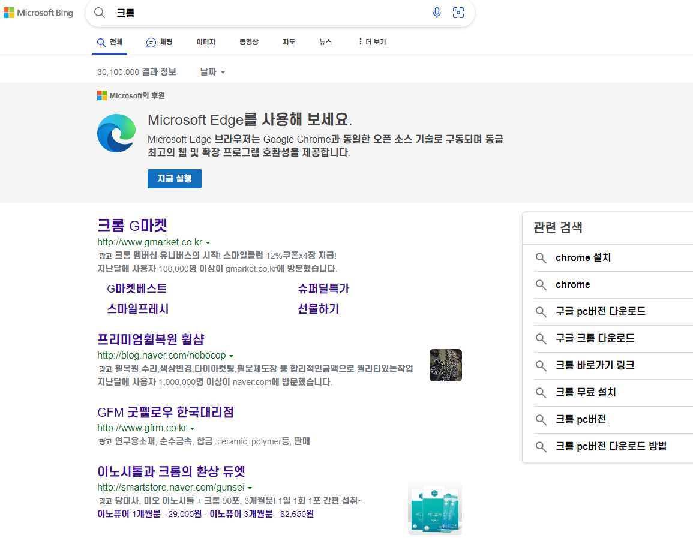Open 'GFM 굿펠로우 한국대리점' result
The width and height of the screenshot is (693, 538).
click(165, 412)
